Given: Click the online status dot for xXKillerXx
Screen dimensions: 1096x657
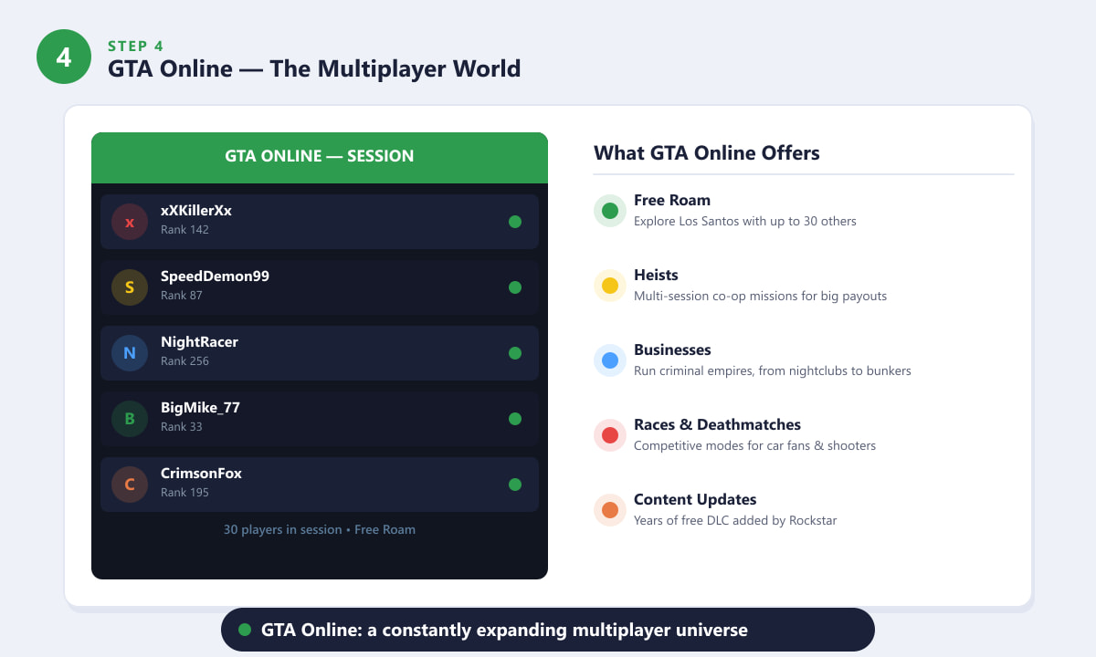Looking at the screenshot, I should coord(515,222).
